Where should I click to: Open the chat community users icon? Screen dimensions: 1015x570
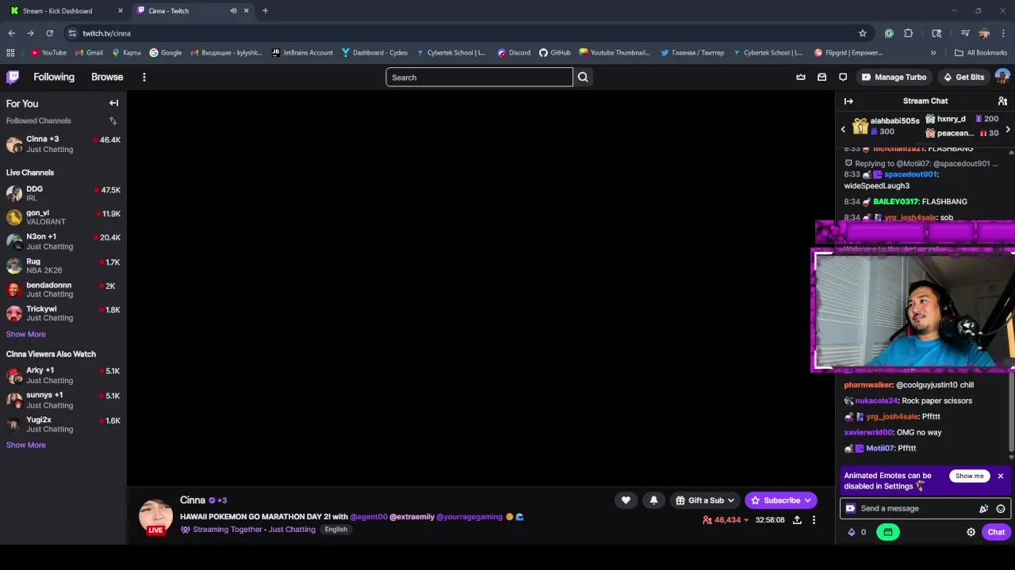(x=1002, y=101)
